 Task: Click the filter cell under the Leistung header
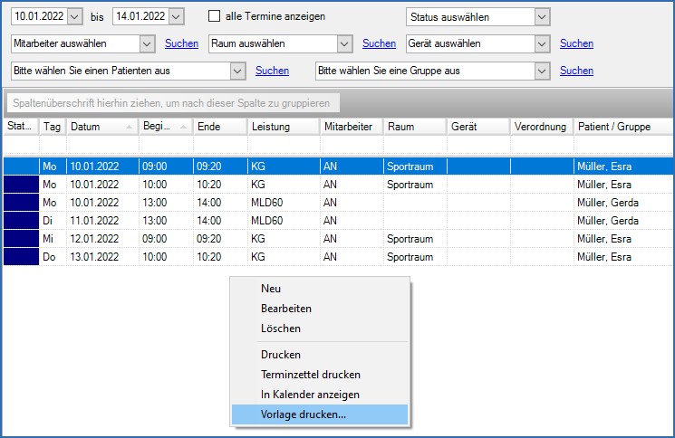point(284,145)
